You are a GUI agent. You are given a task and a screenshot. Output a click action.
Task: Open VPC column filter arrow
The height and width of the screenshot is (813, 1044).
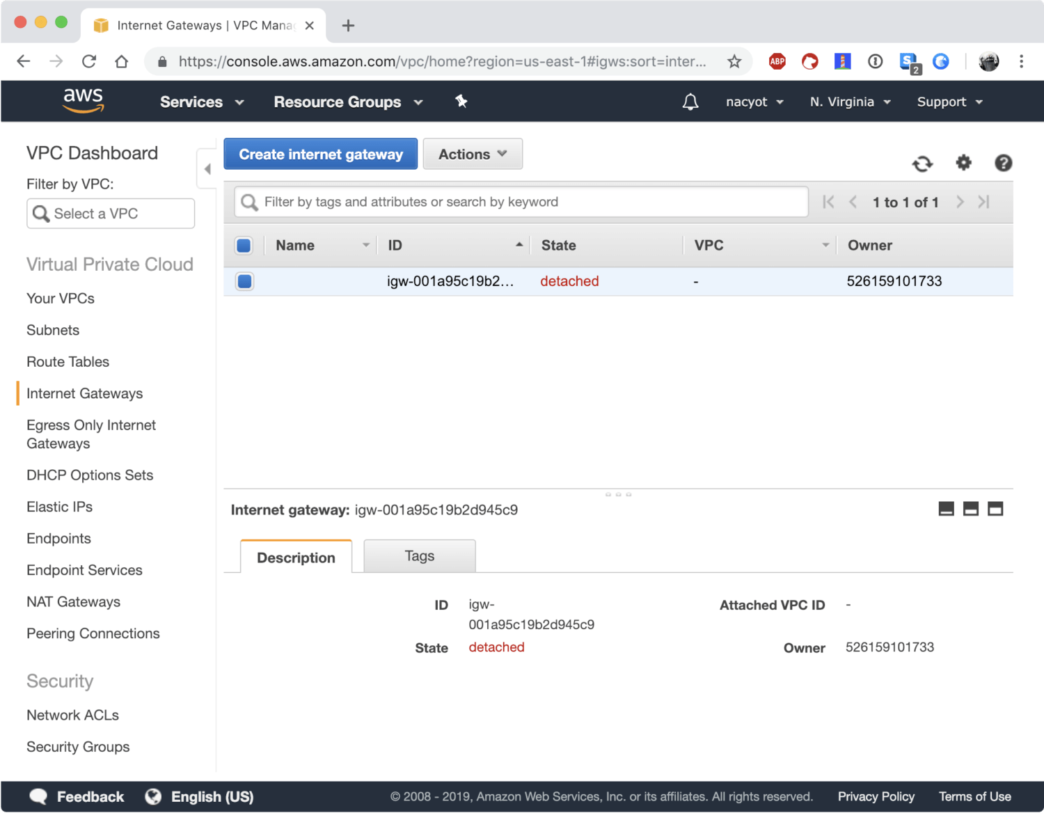click(x=825, y=245)
